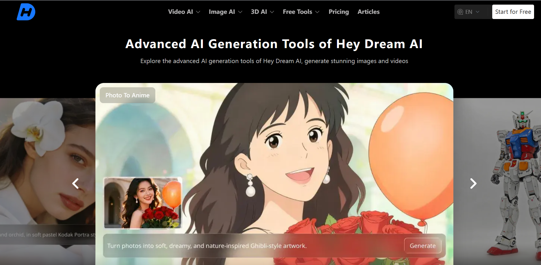Advance to next carousel slide arrow
This screenshot has width=541, height=265.
click(473, 183)
